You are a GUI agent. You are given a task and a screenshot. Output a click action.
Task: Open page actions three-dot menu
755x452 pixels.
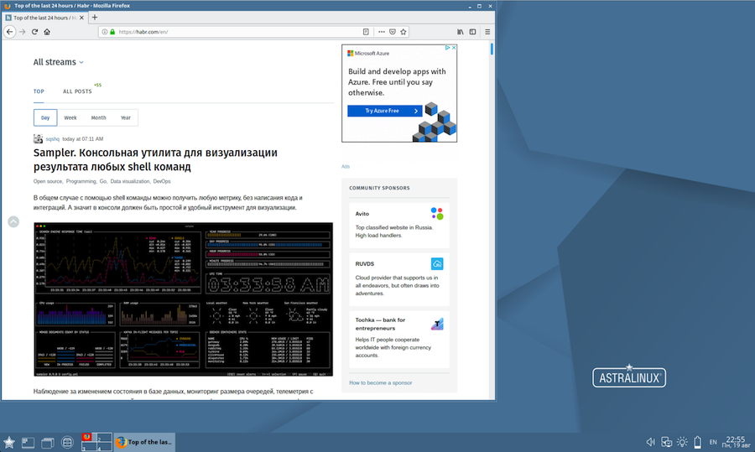[381, 32]
